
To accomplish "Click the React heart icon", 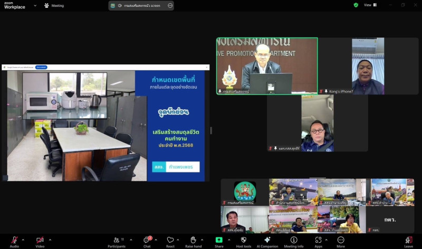I will tap(170, 240).
